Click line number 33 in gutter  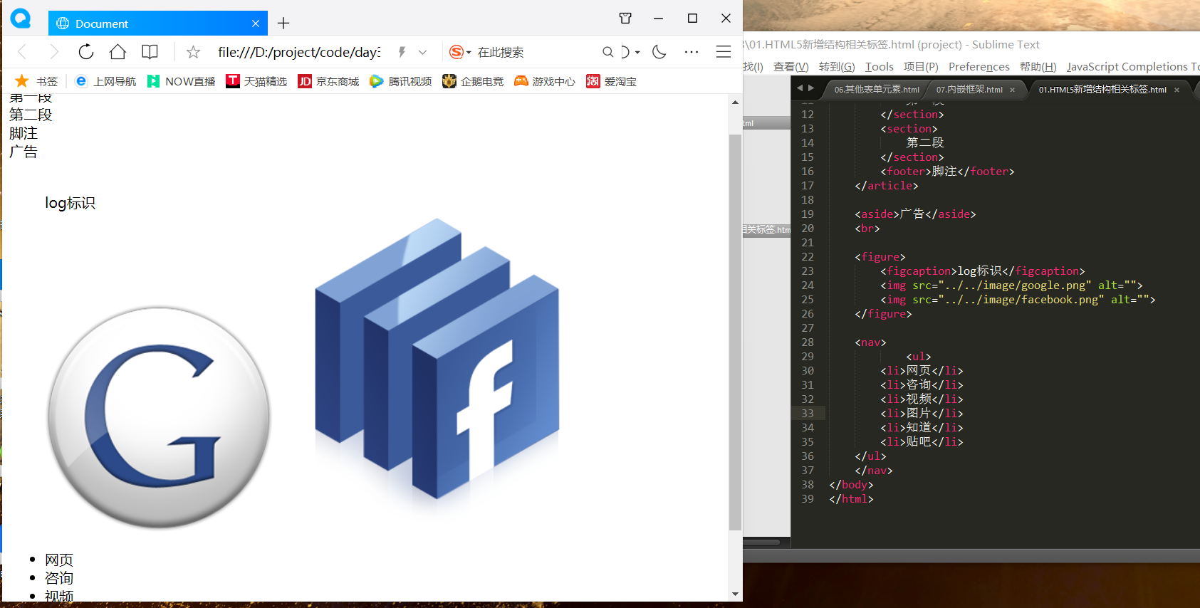point(808,414)
